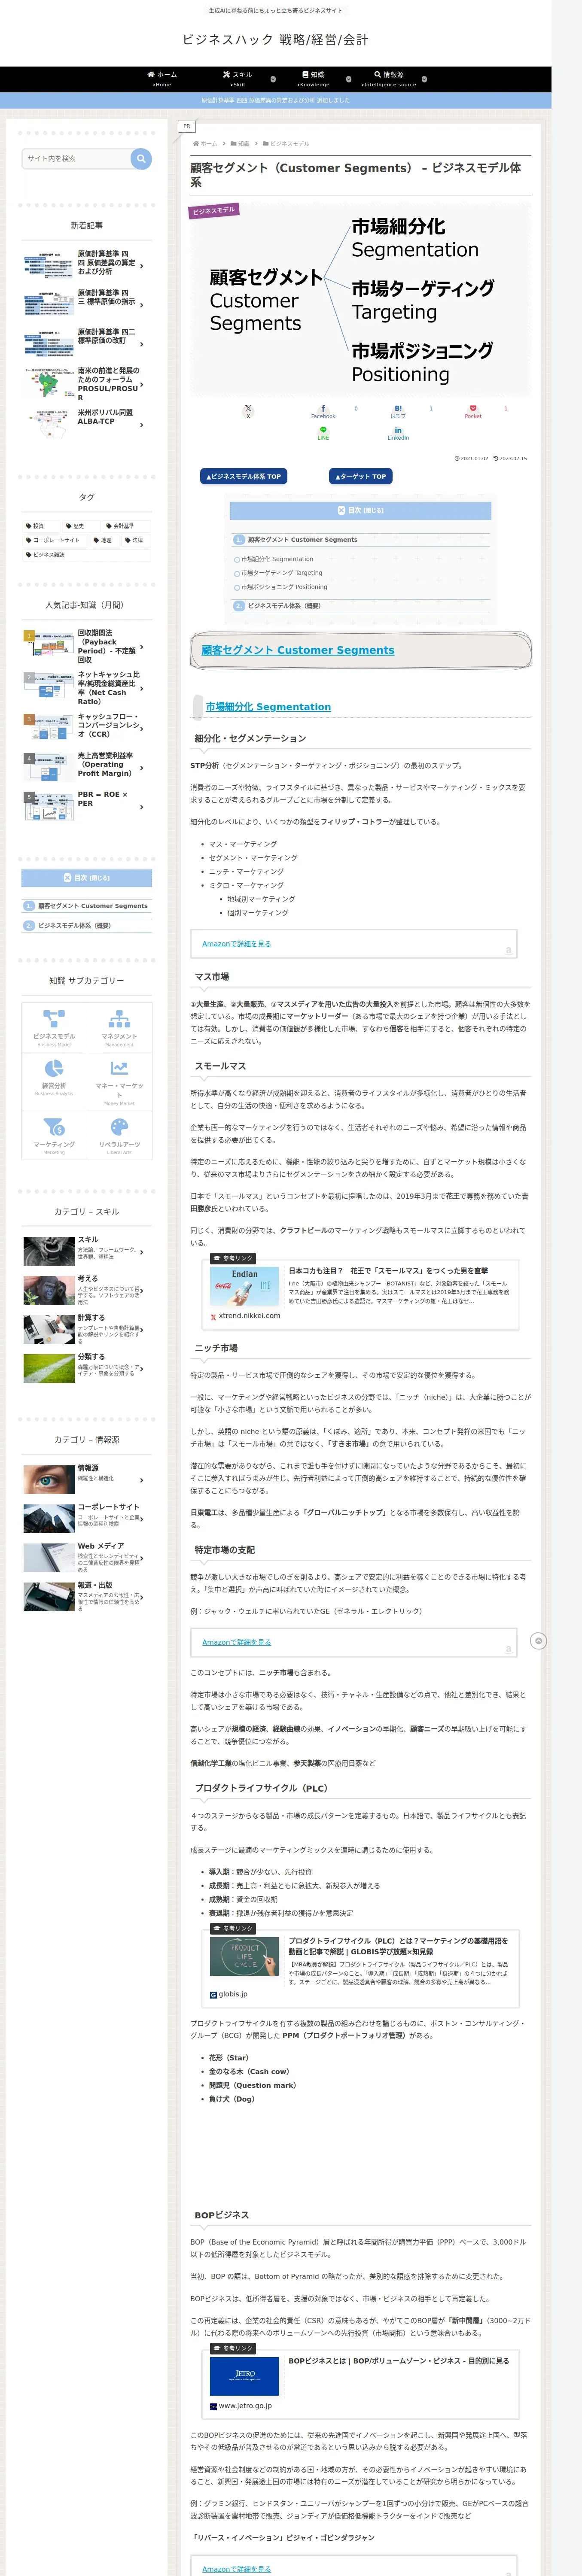Open ホーム in the navigation bar
This screenshot has width=582, height=2576.
pos(162,79)
